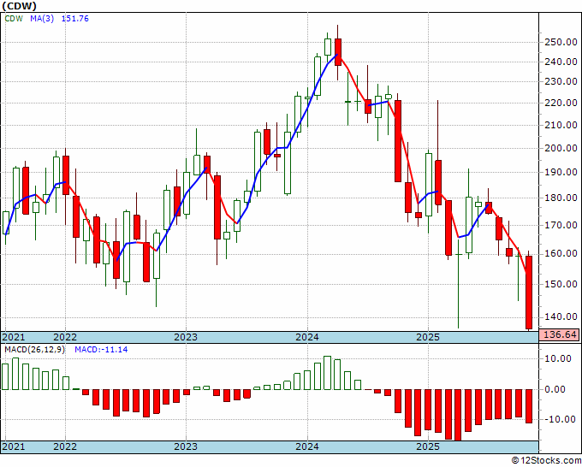Click the 2025 label on MACD time axis
The height and width of the screenshot is (467, 582).
(428, 446)
